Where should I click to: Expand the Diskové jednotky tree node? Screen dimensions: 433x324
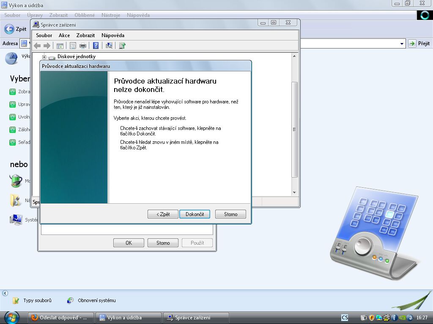(44, 57)
